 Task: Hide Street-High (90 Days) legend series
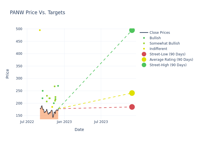[168, 65]
